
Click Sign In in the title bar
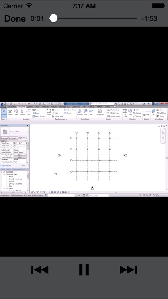pyautogui.click(x=132, y=104)
